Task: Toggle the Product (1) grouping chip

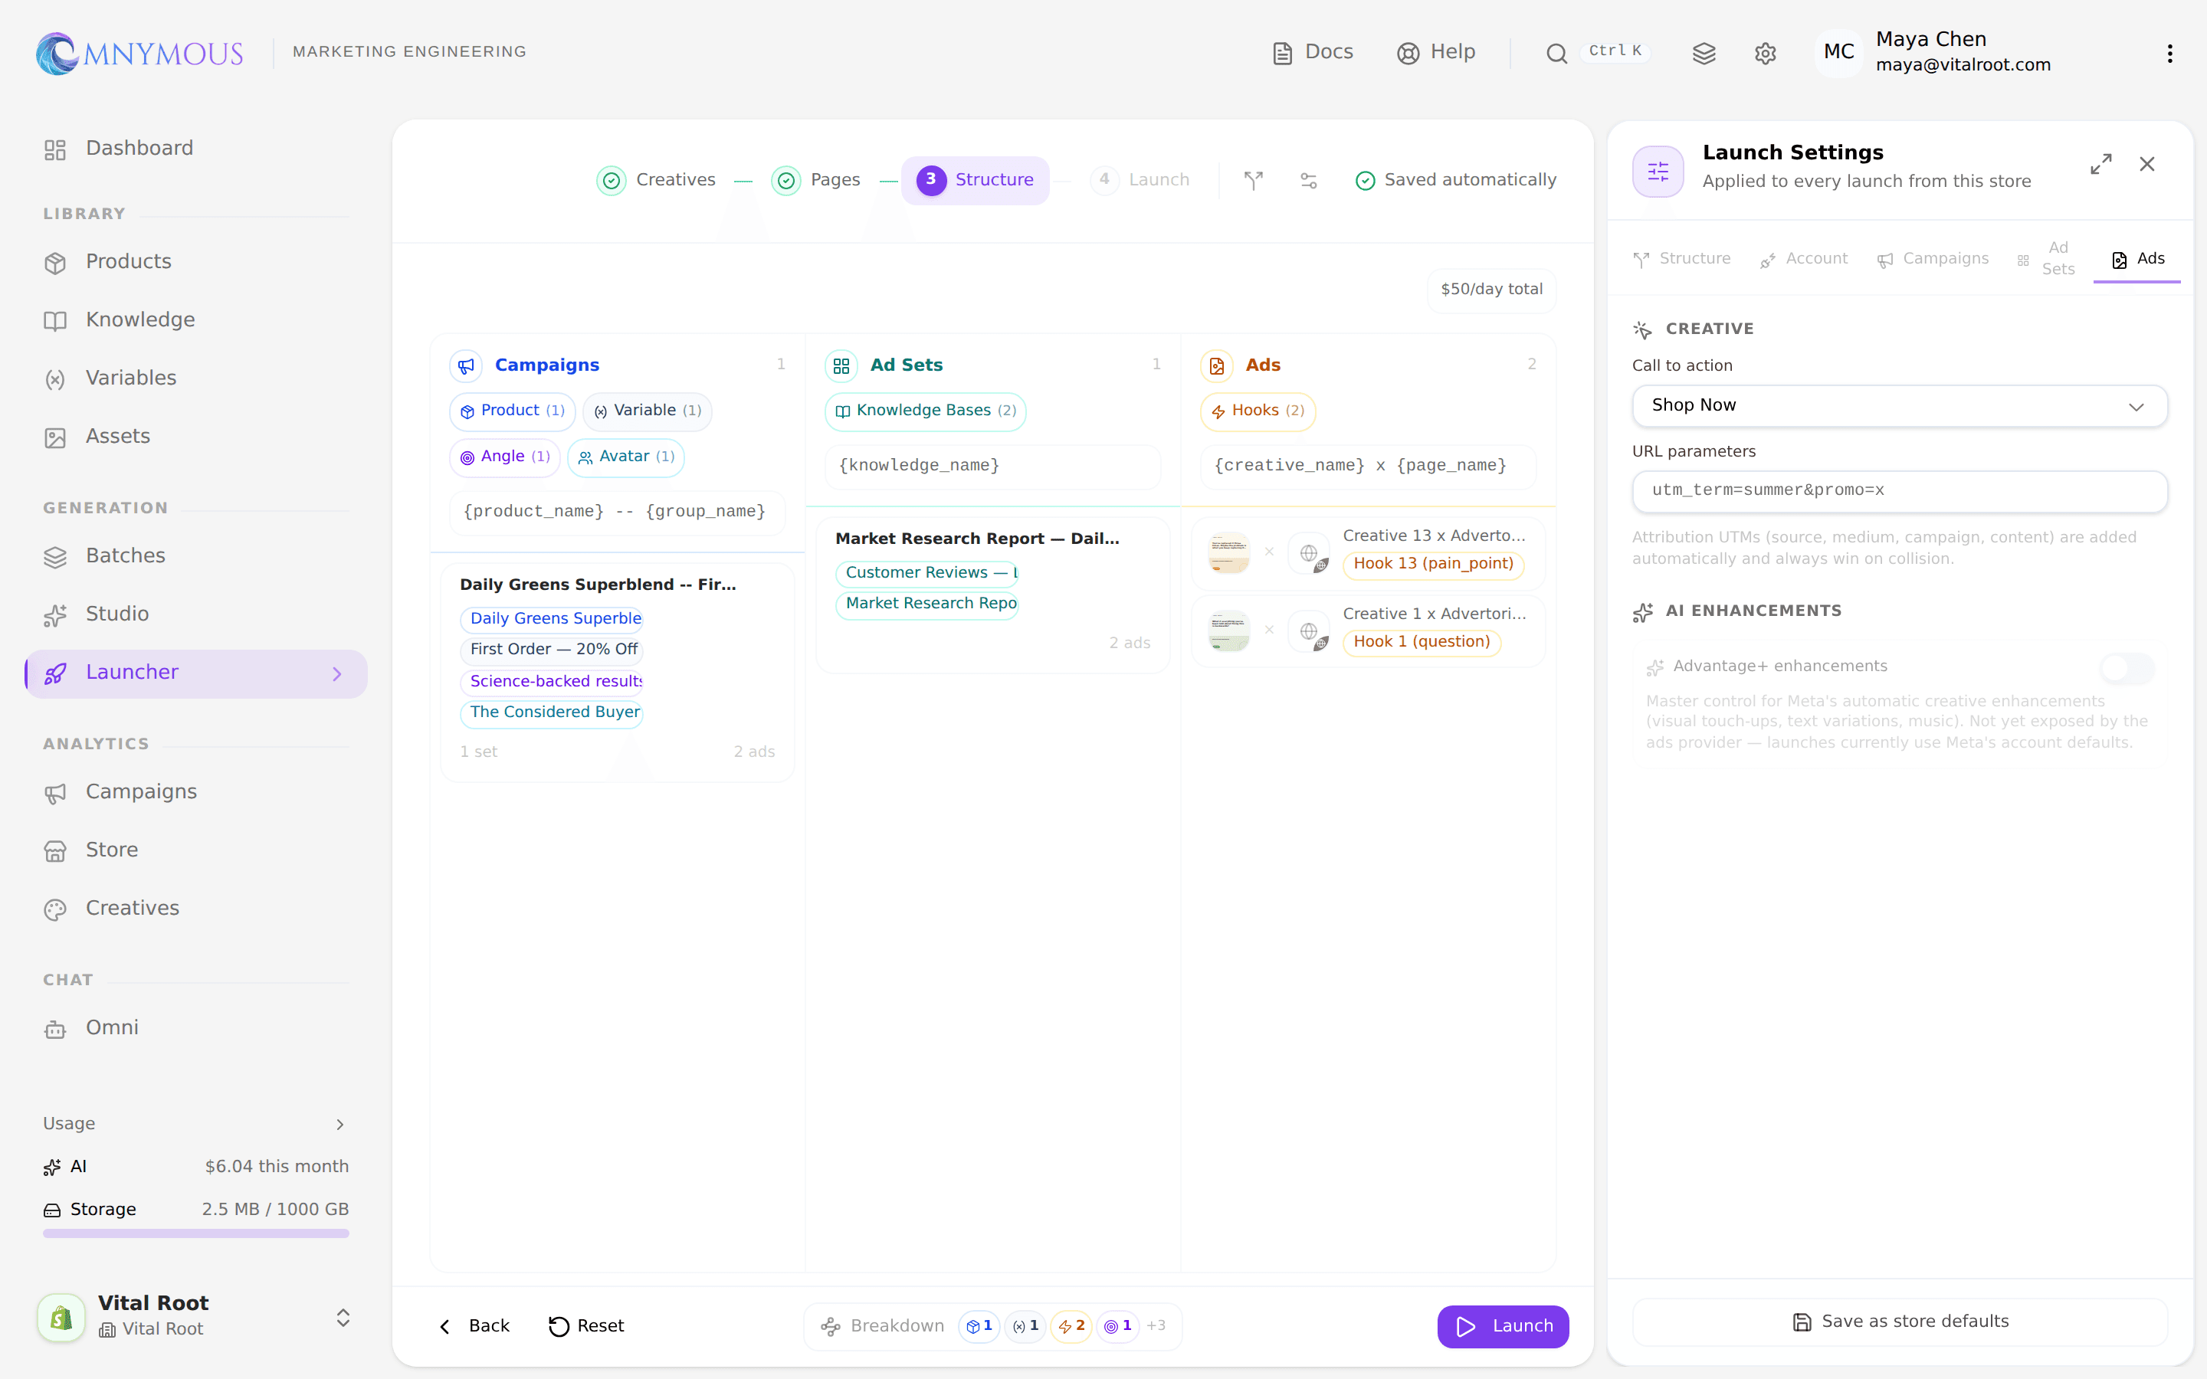Action: [x=513, y=411]
